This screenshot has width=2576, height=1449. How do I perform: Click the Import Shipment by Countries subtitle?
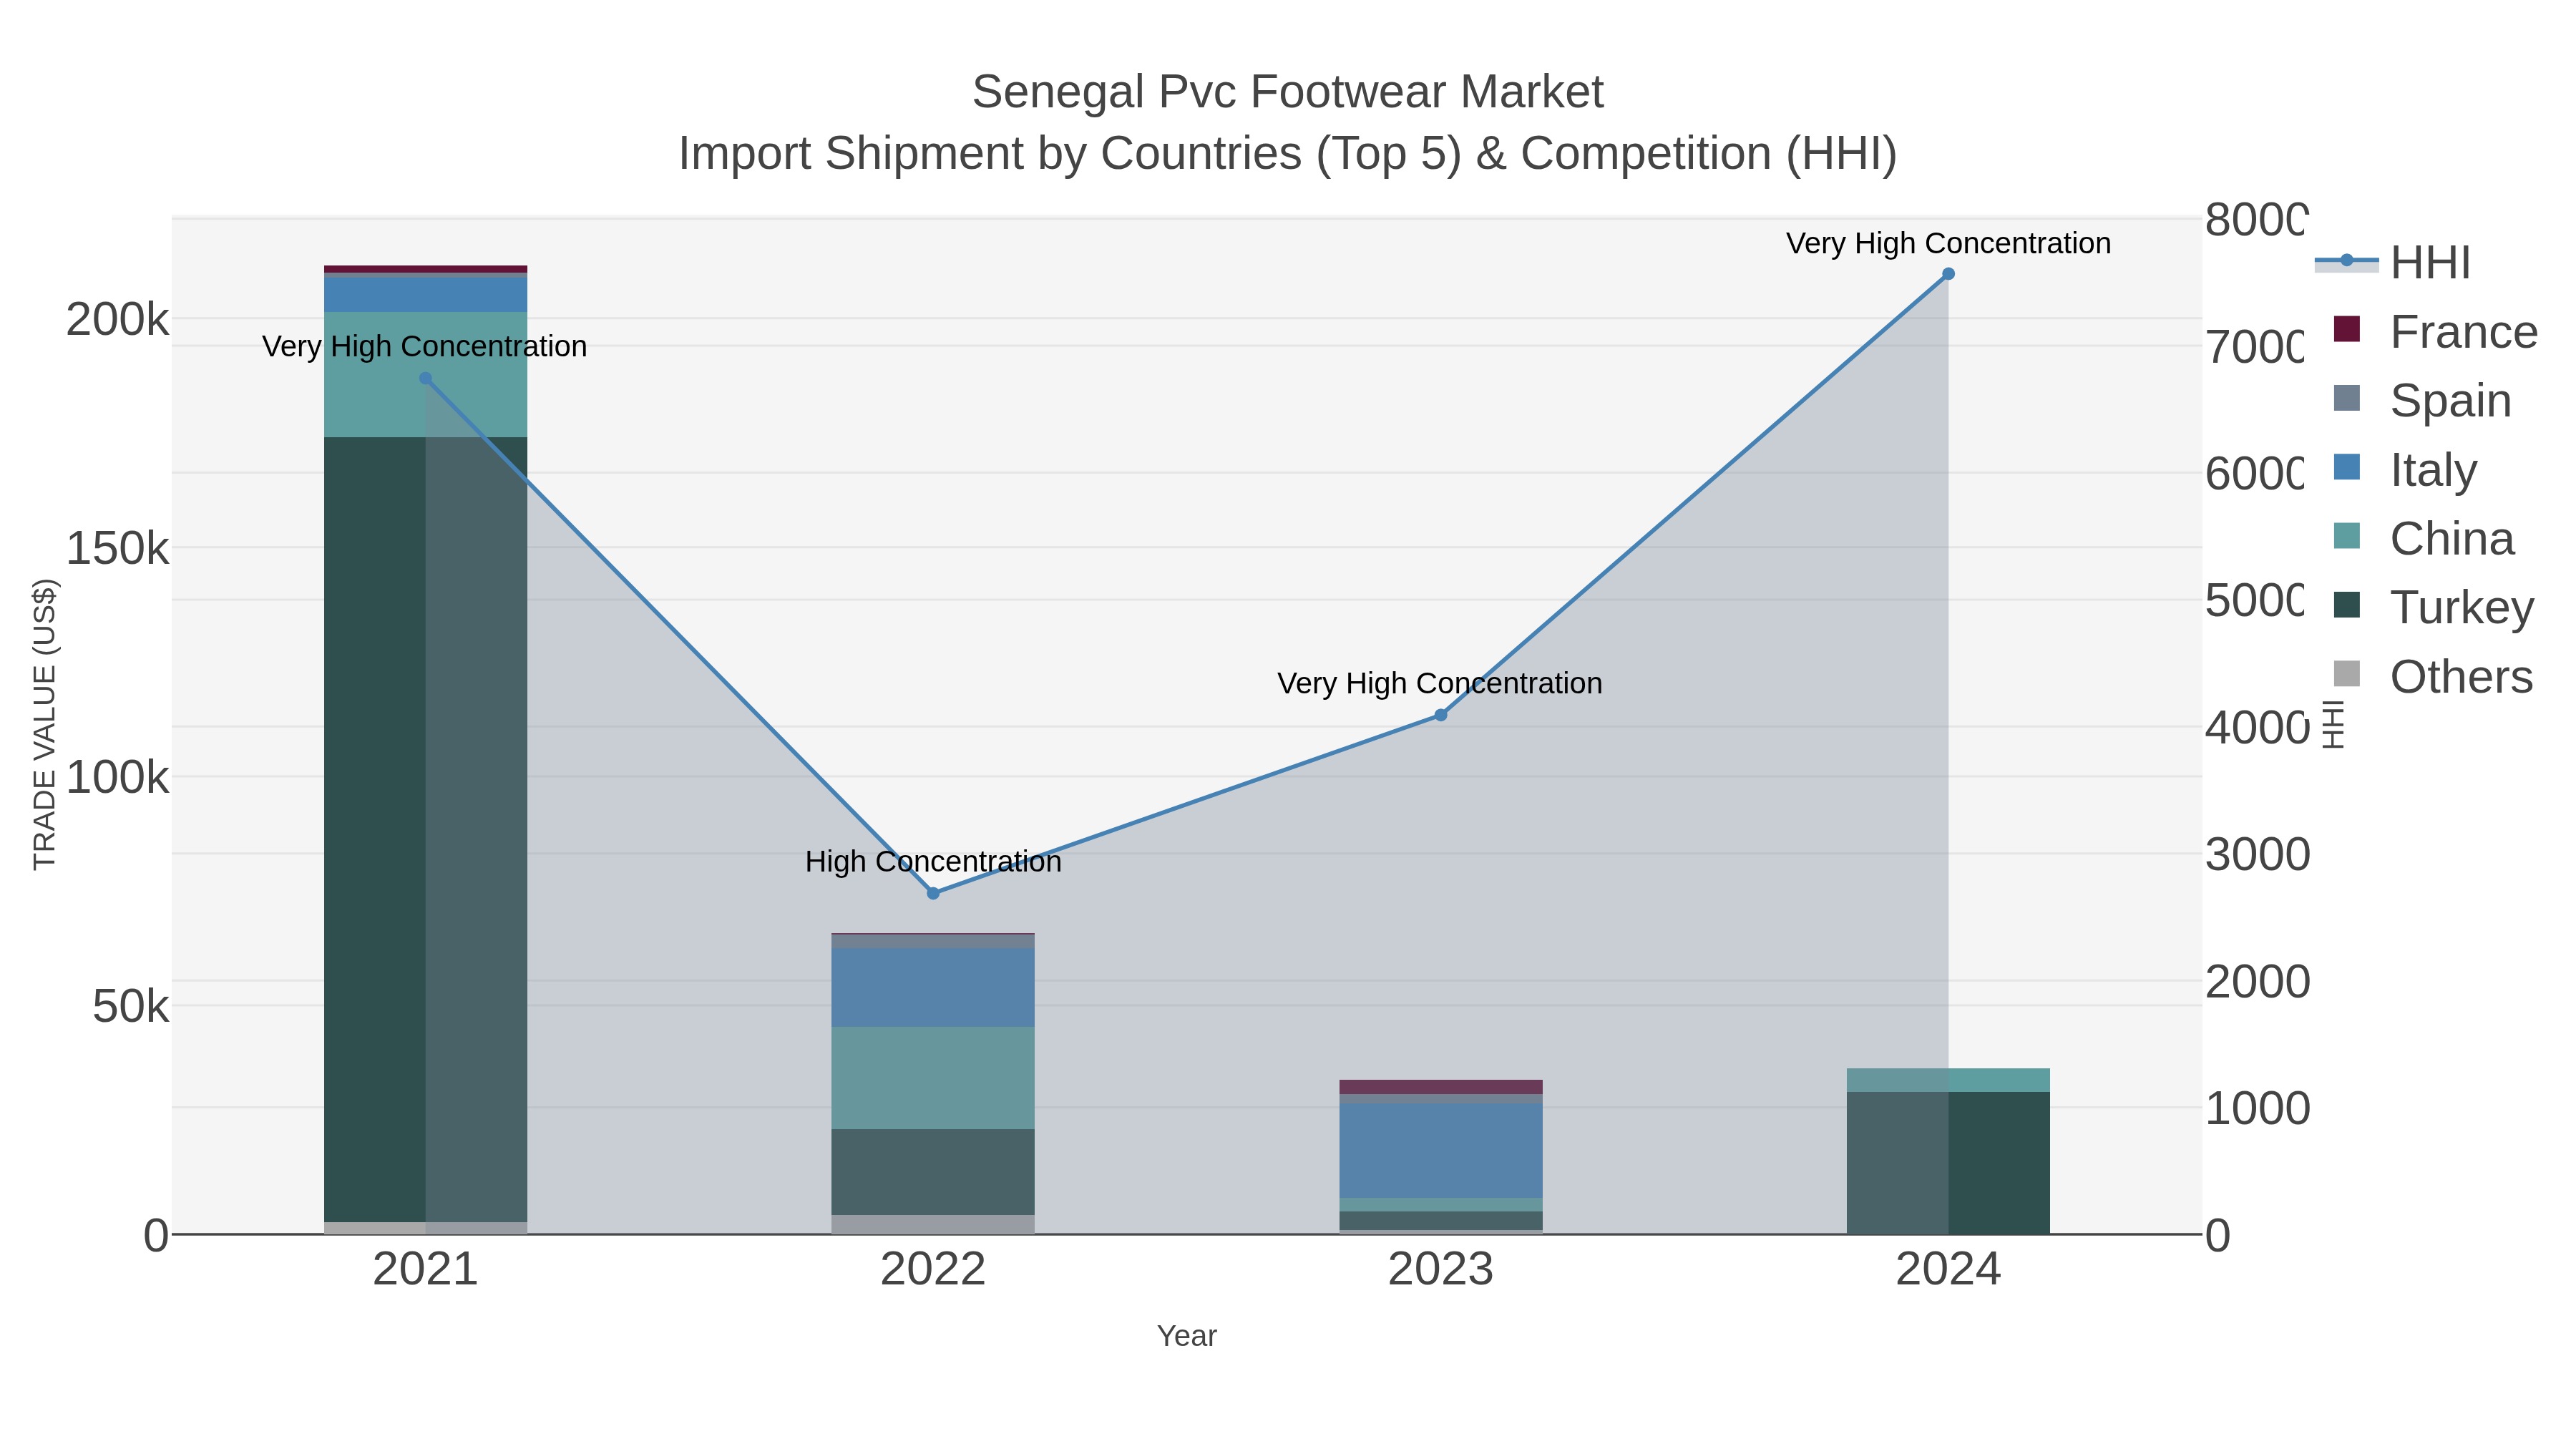pyautogui.click(x=1288, y=154)
